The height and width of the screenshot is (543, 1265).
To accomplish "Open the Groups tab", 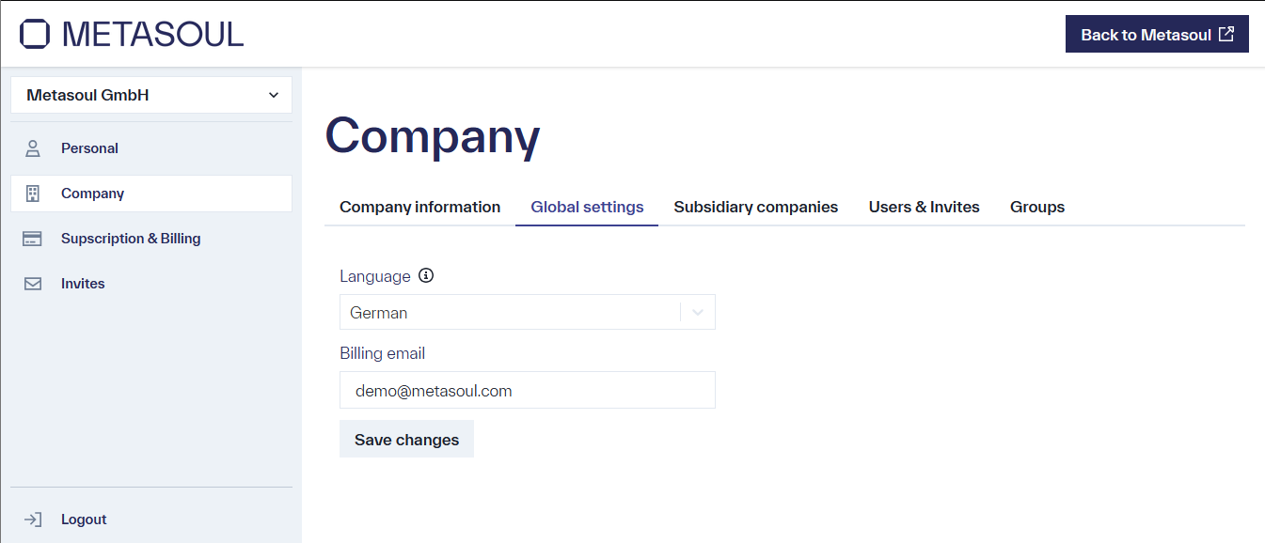I will click(x=1036, y=207).
